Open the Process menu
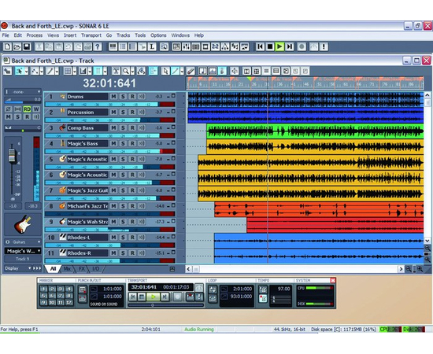The width and height of the screenshot is (433, 354). click(x=35, y=35)
